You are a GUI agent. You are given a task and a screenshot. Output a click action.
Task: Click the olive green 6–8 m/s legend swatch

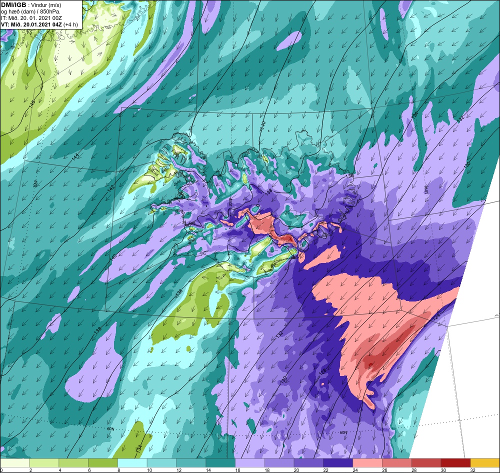click(x=103, y=463)
